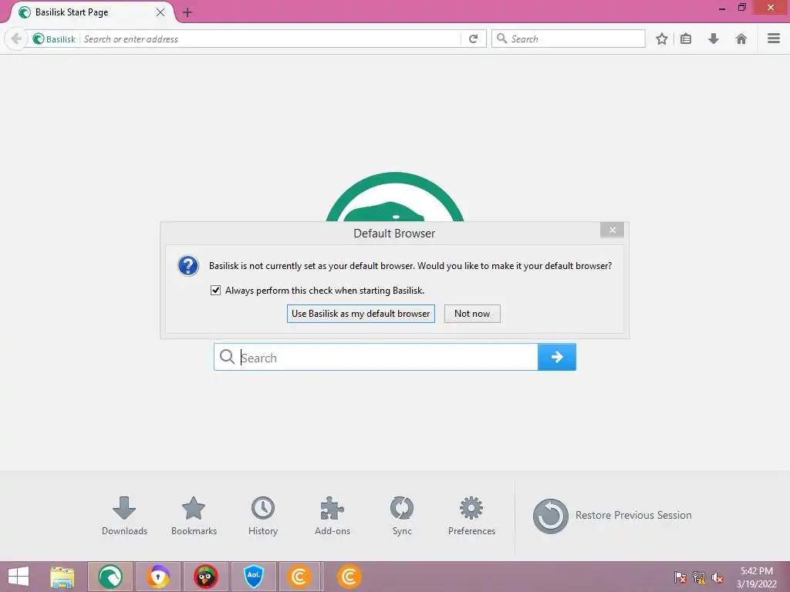Click the blue question mark dialog icon
Screen dimensions: 790x592
coord(188,265)
